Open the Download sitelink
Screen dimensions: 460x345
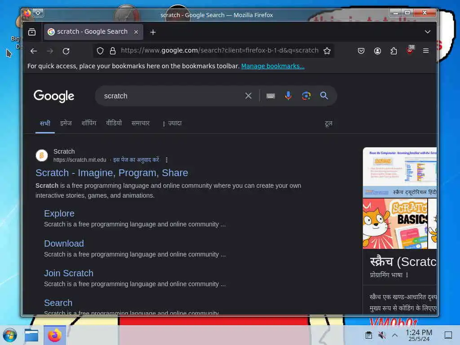(x=64, y=243)
